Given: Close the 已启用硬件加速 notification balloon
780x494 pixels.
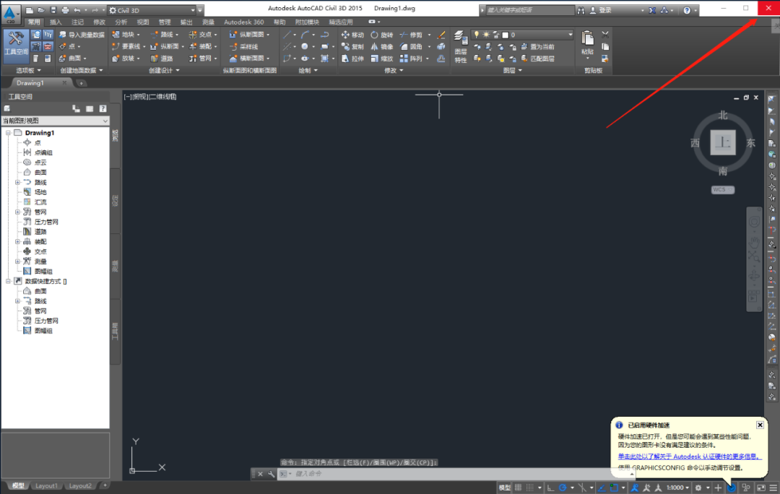Looking at the screenshot, I should (x=760, y=425).
